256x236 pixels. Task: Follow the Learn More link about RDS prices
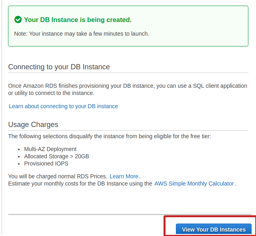point(124,176)
